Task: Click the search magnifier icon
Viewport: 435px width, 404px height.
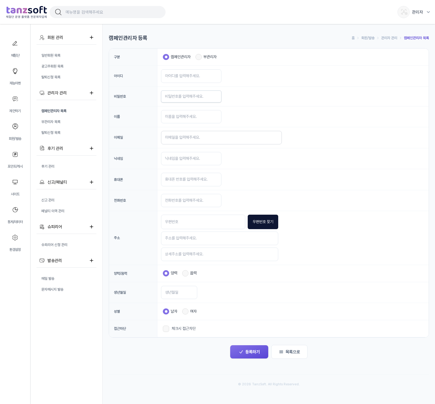Action: [58, 12]
